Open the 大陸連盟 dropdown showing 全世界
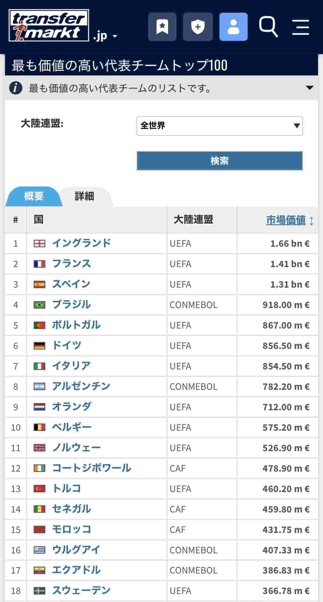 tap(219, 126)
